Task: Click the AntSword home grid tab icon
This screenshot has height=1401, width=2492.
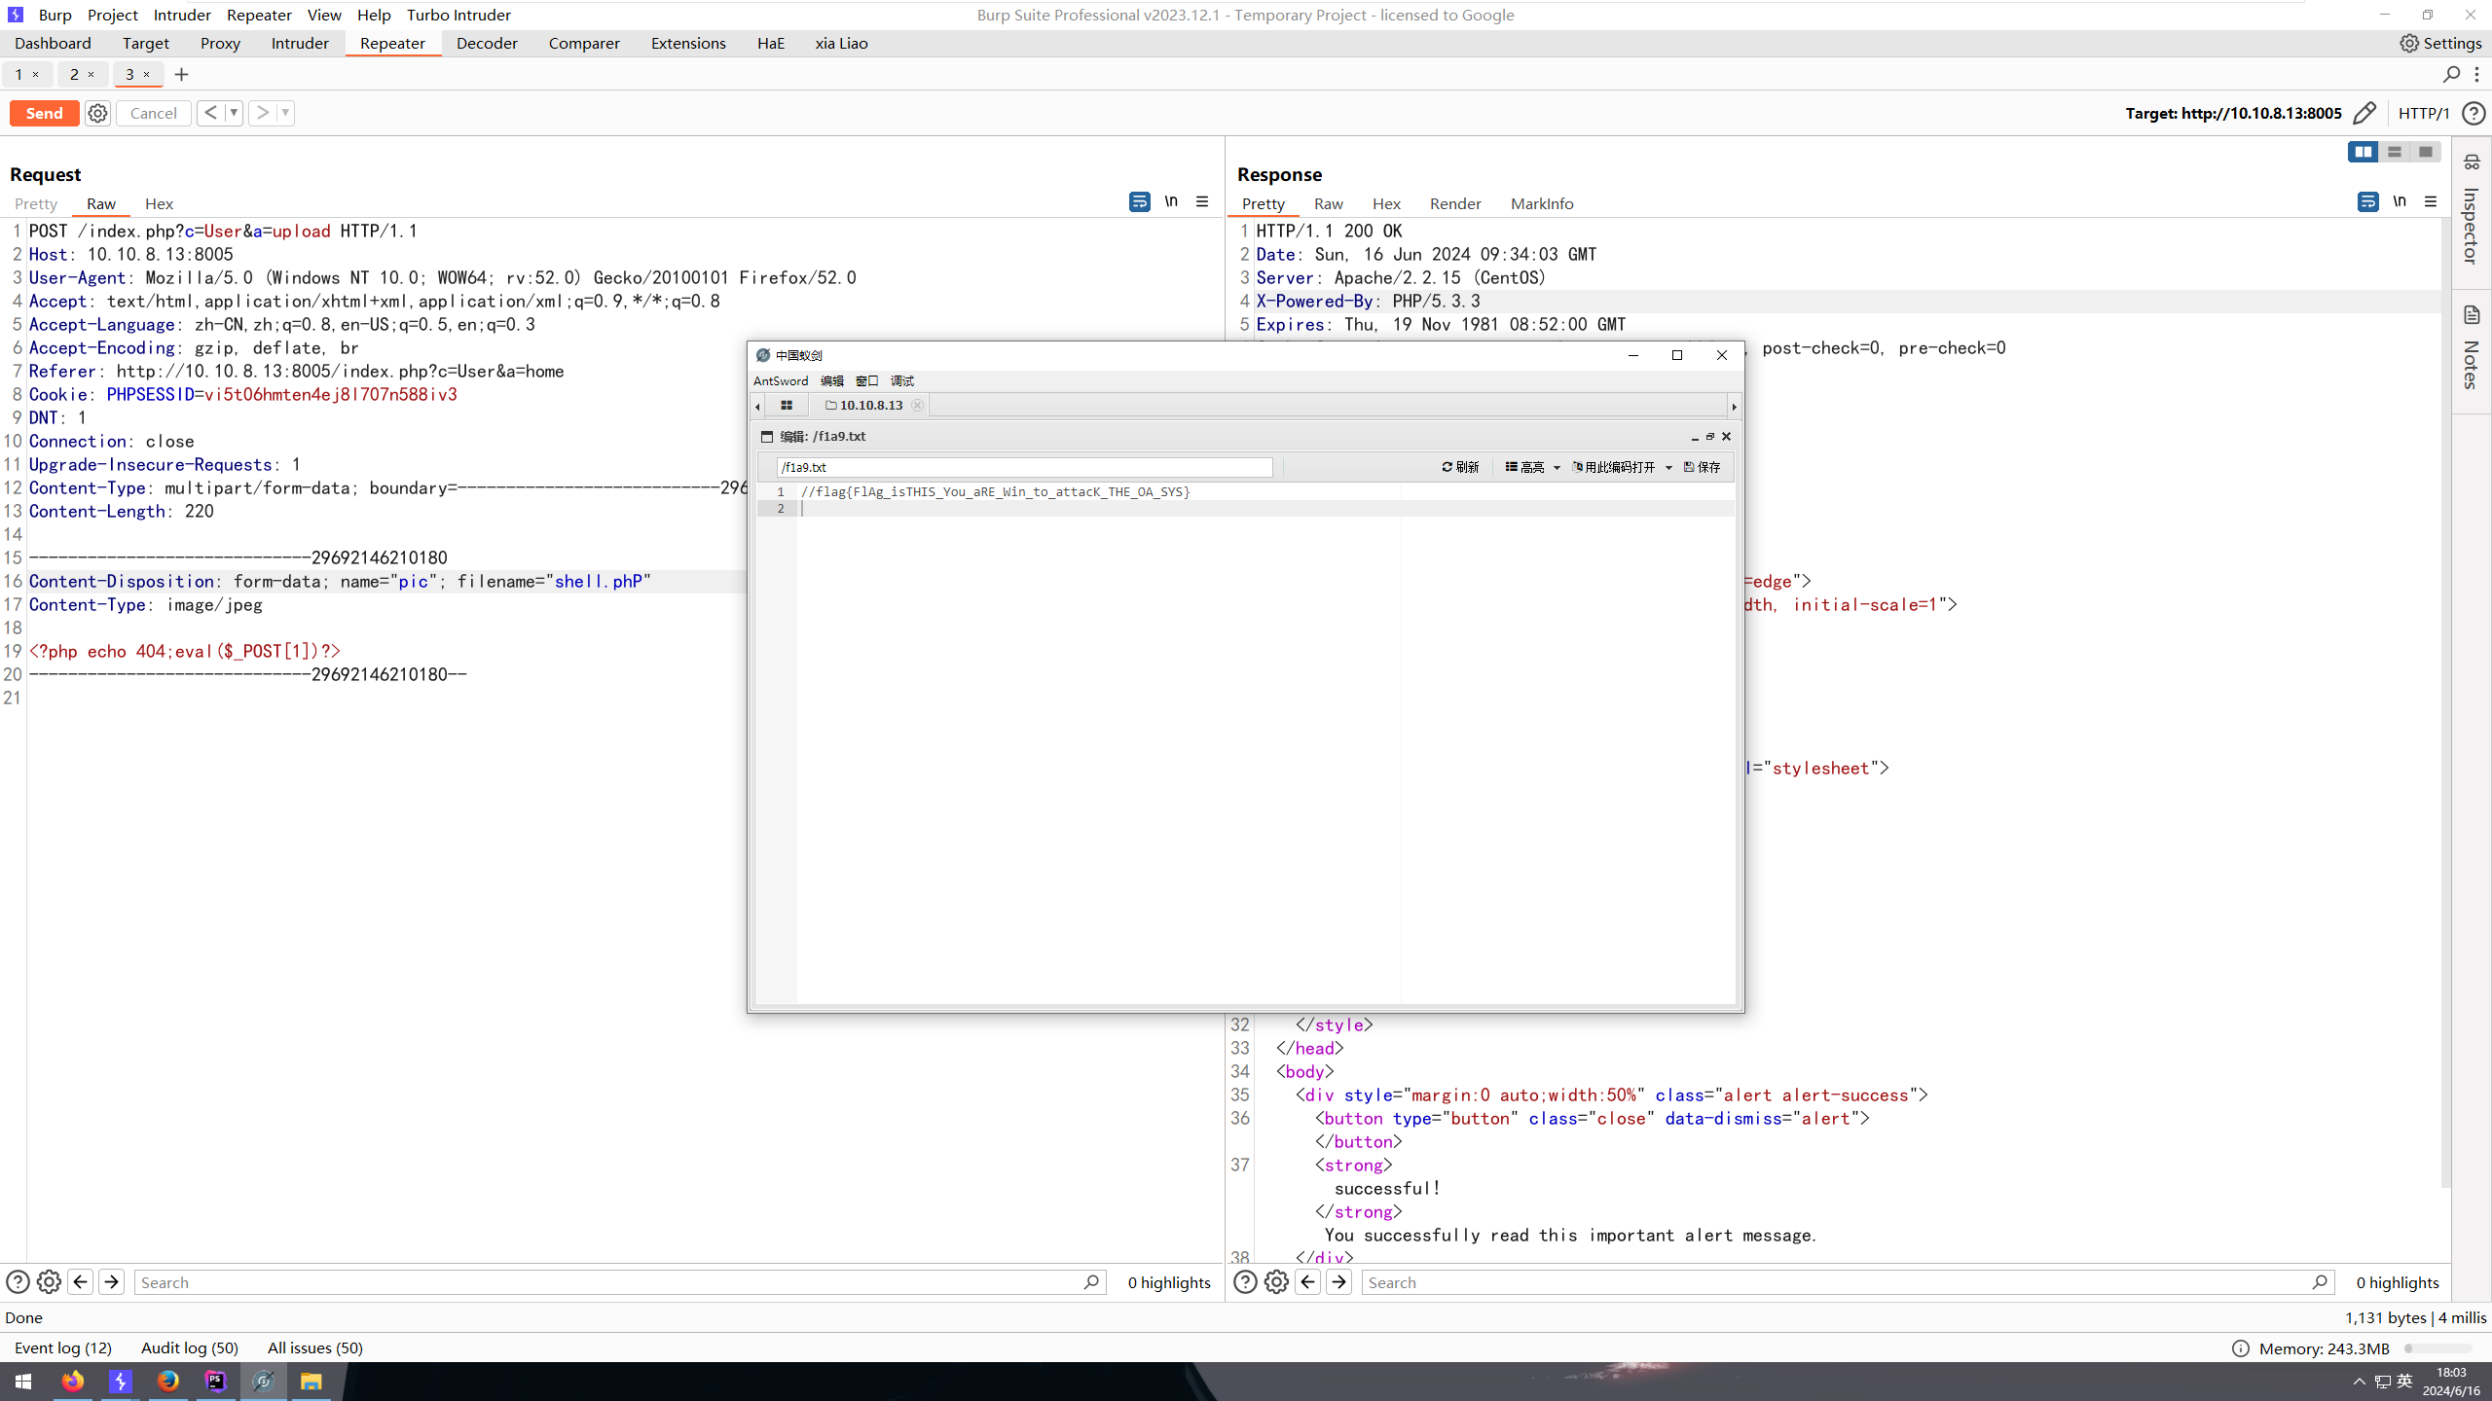Action: [787, 405]
